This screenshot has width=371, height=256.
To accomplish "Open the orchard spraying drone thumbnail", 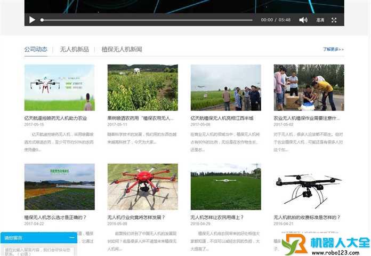I will point(143,87).
